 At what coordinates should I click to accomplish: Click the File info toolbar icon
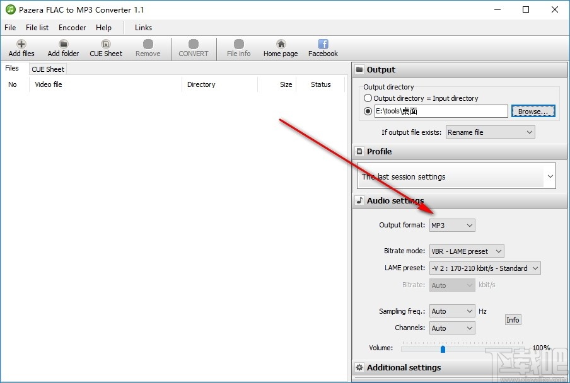click(238, 47)
